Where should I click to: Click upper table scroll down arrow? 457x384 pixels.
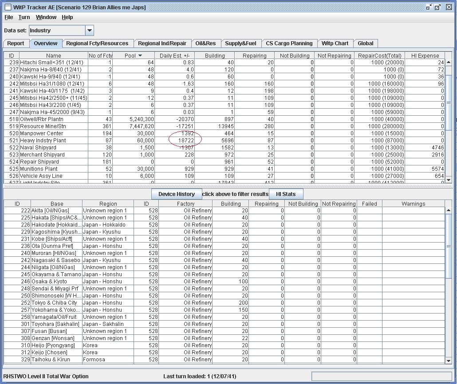coord(449,180)
